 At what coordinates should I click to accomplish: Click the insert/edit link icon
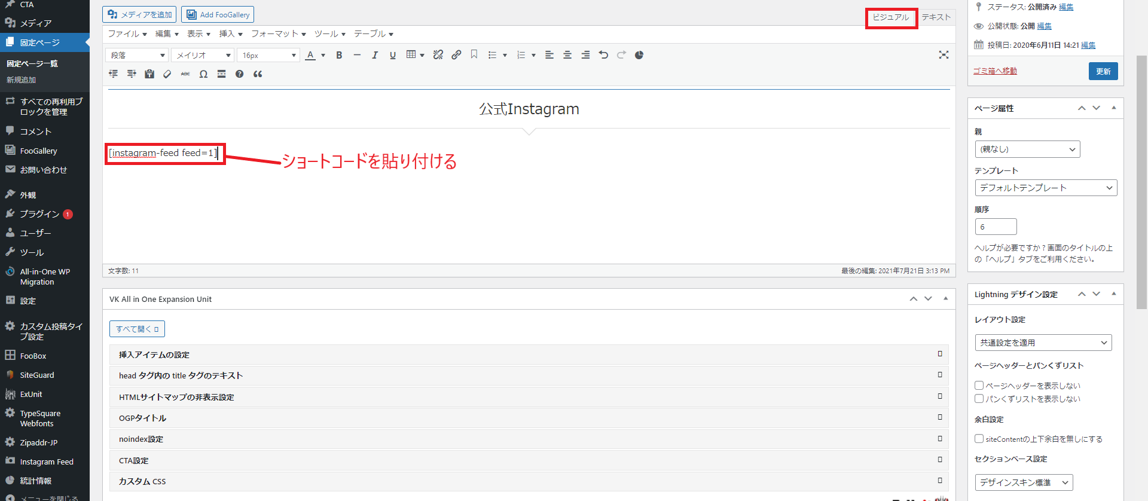(x=456, y=55)
